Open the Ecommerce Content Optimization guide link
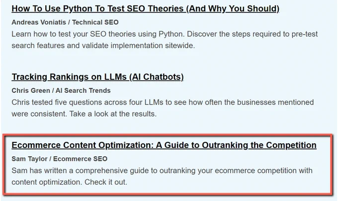The width and height of the screenshot is (338, 201). click(164, 145)
